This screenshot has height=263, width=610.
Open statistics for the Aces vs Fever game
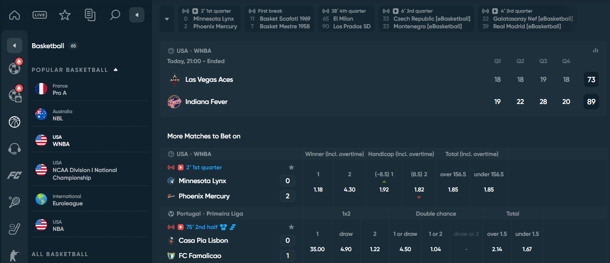(595, 50)
